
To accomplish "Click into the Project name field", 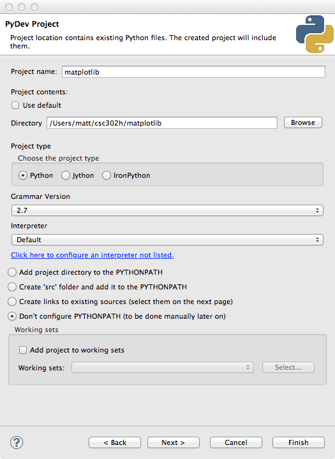I will click(193, 72).
